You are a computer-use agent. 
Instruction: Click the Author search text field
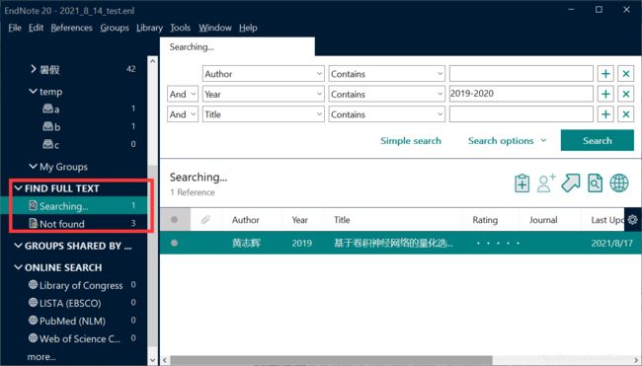pos(522,74)
